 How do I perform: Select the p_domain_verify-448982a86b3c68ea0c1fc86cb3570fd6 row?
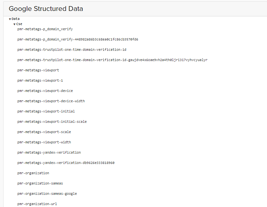[78, 39]
